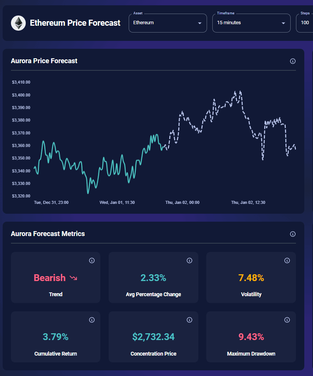Click the Ethereum logo icon

coord(18,23)
